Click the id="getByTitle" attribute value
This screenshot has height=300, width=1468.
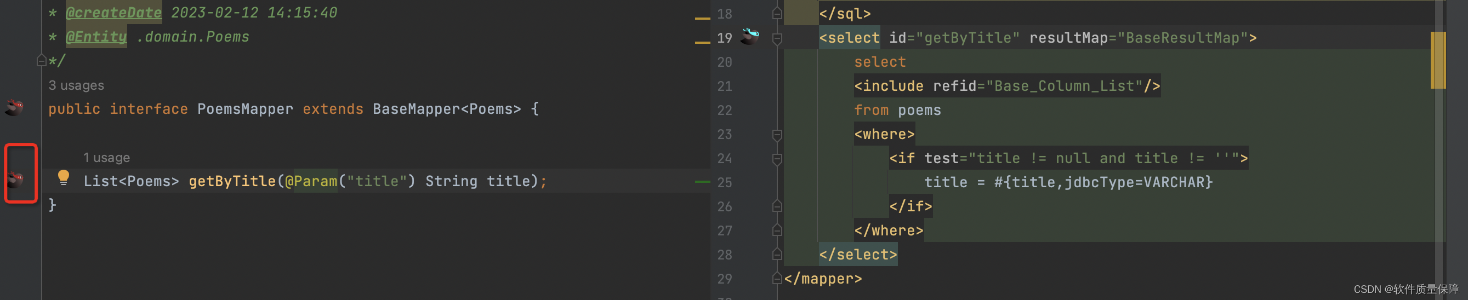click(x=968, y=38)
